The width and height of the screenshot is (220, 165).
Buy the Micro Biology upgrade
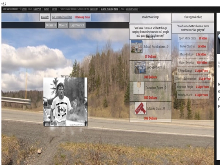point(193,55)
